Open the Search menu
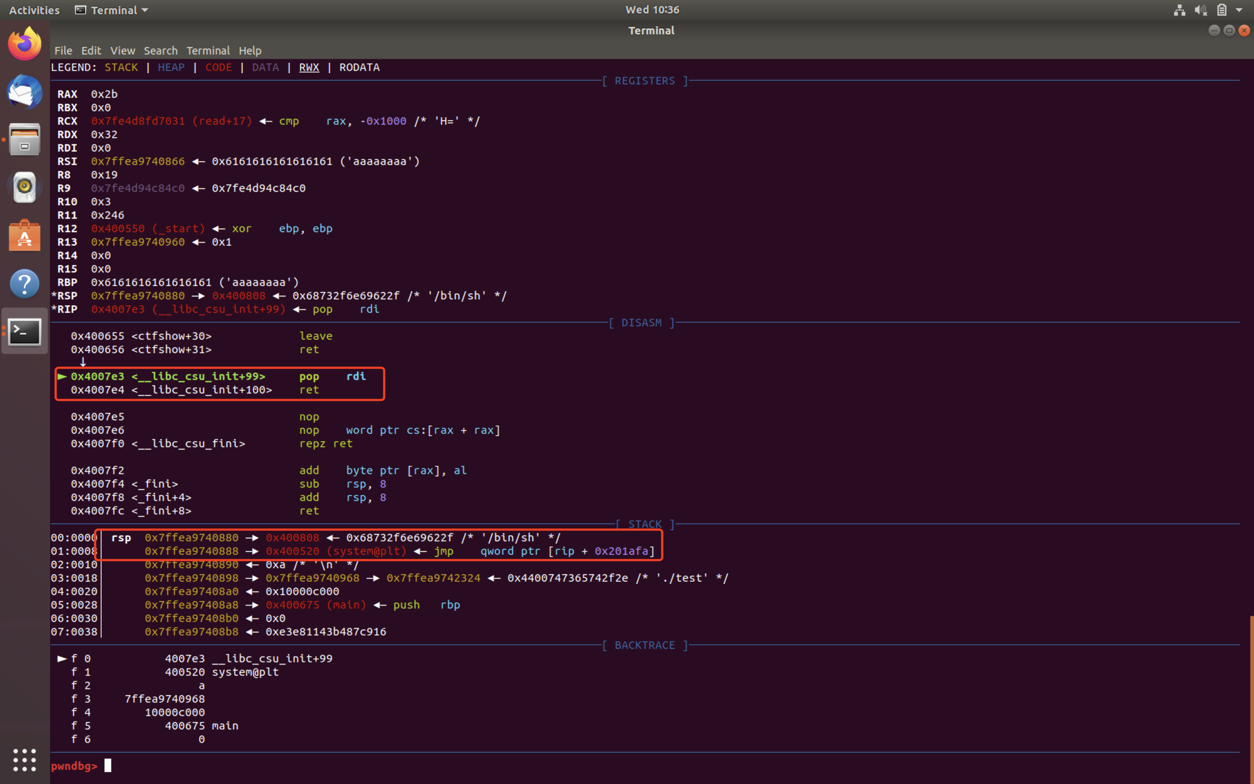 (x=160, y=51)
